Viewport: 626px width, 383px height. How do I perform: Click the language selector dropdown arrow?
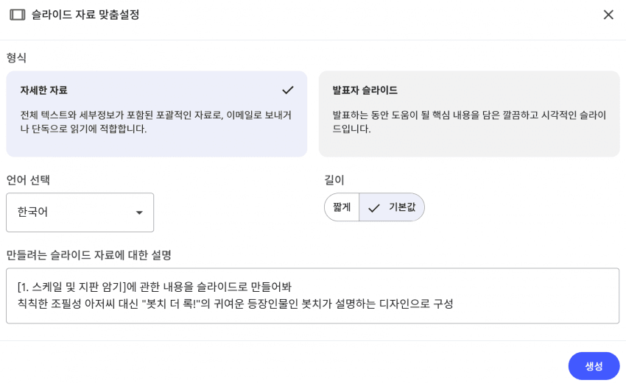(139, 212)
